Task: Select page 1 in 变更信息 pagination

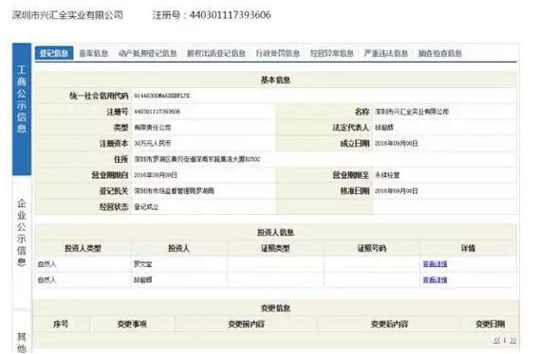Action: (505, 340)
